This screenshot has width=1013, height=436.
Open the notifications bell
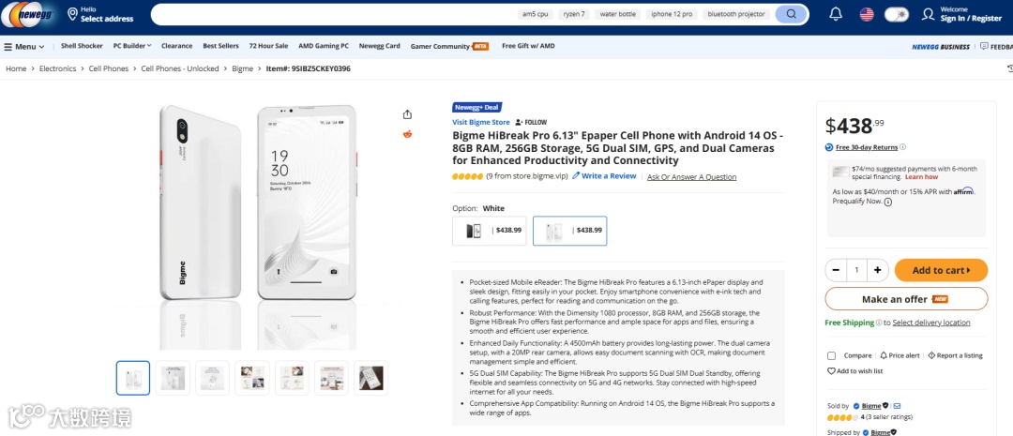pyautogui.click(x=836, y=14)
